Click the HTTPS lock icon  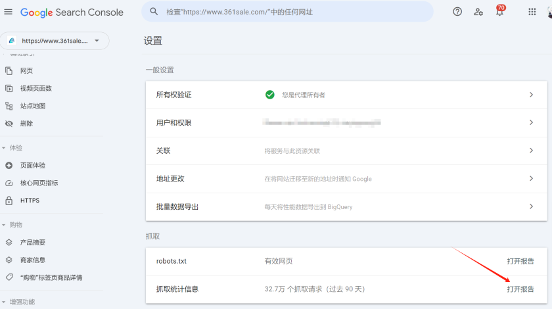(x=9, y=201)
